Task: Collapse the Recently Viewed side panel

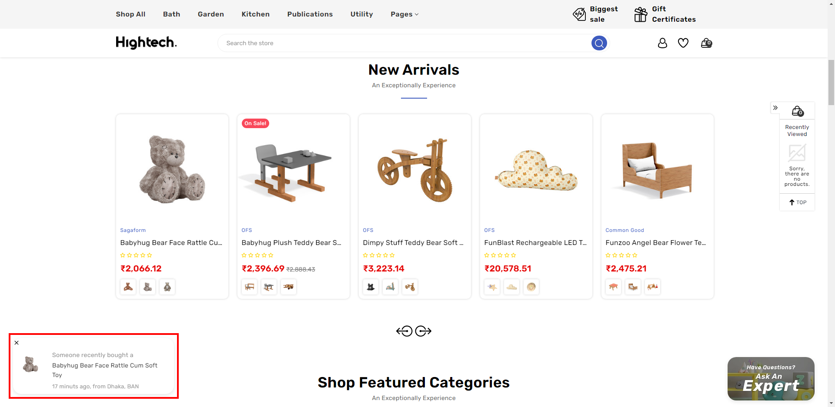Action: [x=775, y=108]
